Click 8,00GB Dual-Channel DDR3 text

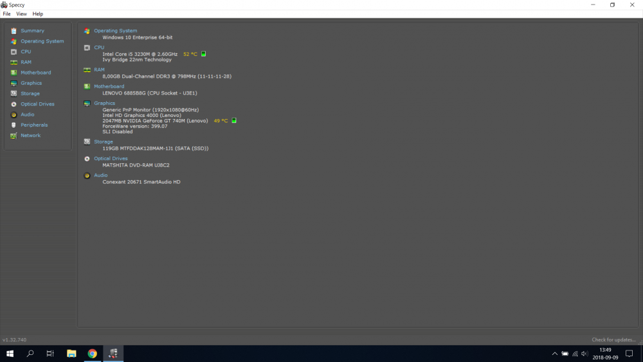(x=167, y=77)
